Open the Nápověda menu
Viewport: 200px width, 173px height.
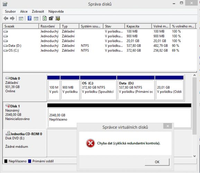coord(56,11)
